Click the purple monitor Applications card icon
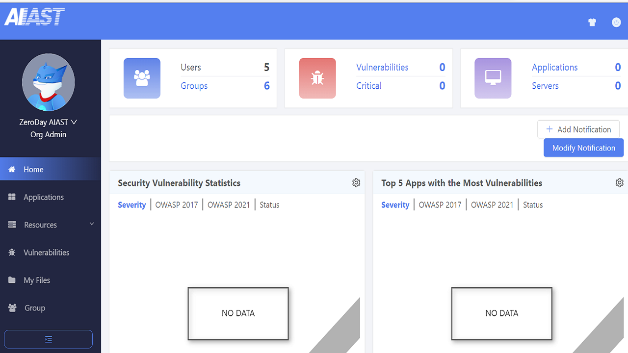Screen dimensions: 628x353 click(x=493, y=78)
